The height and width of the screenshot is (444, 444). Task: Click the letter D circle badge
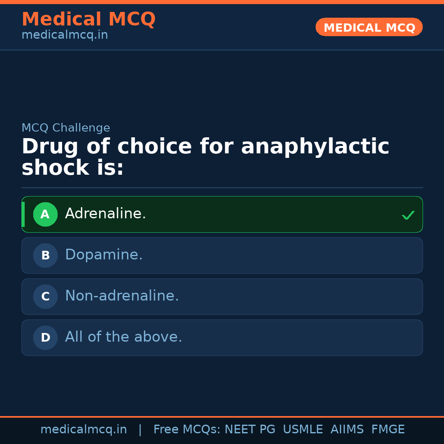pos(45,338)
